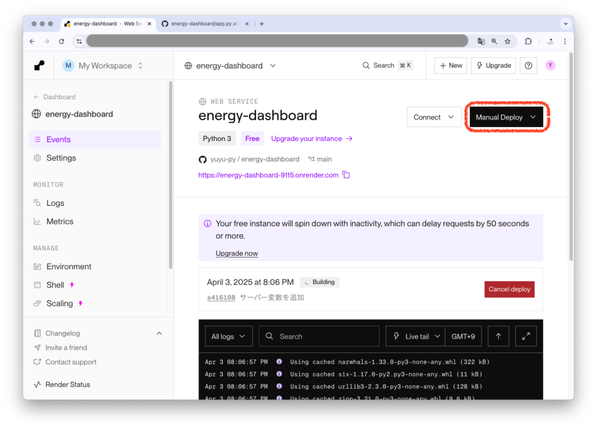Show the browser tab search dropdown
The height and width of the screenshot is (430, 597).
(x=566, y=23)
